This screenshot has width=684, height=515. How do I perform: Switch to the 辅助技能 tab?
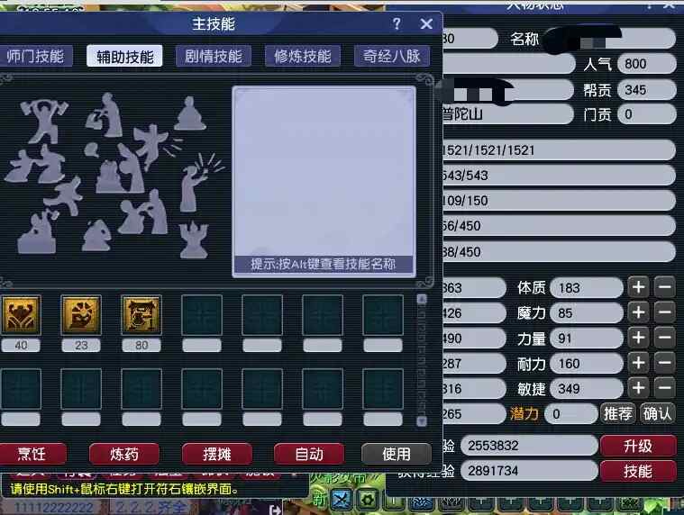point(124,56)
